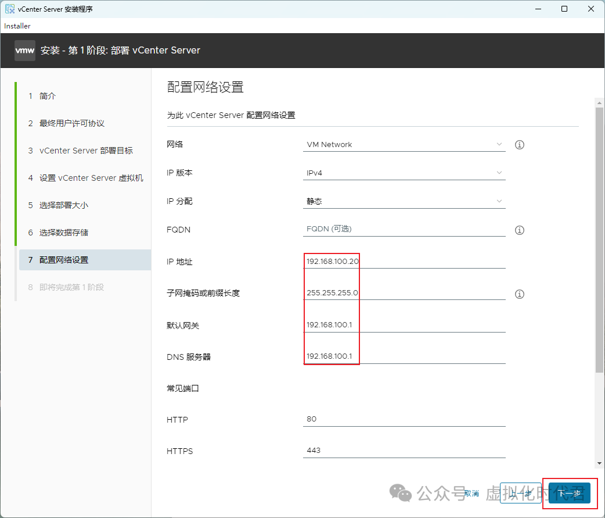This screenshot has width=605, height=518.
Task: Click the info icon beside FQDN field
Action: point(519,230)
